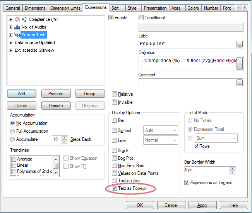
Task: Switch to the General tab
Action: tap(13, 8)
